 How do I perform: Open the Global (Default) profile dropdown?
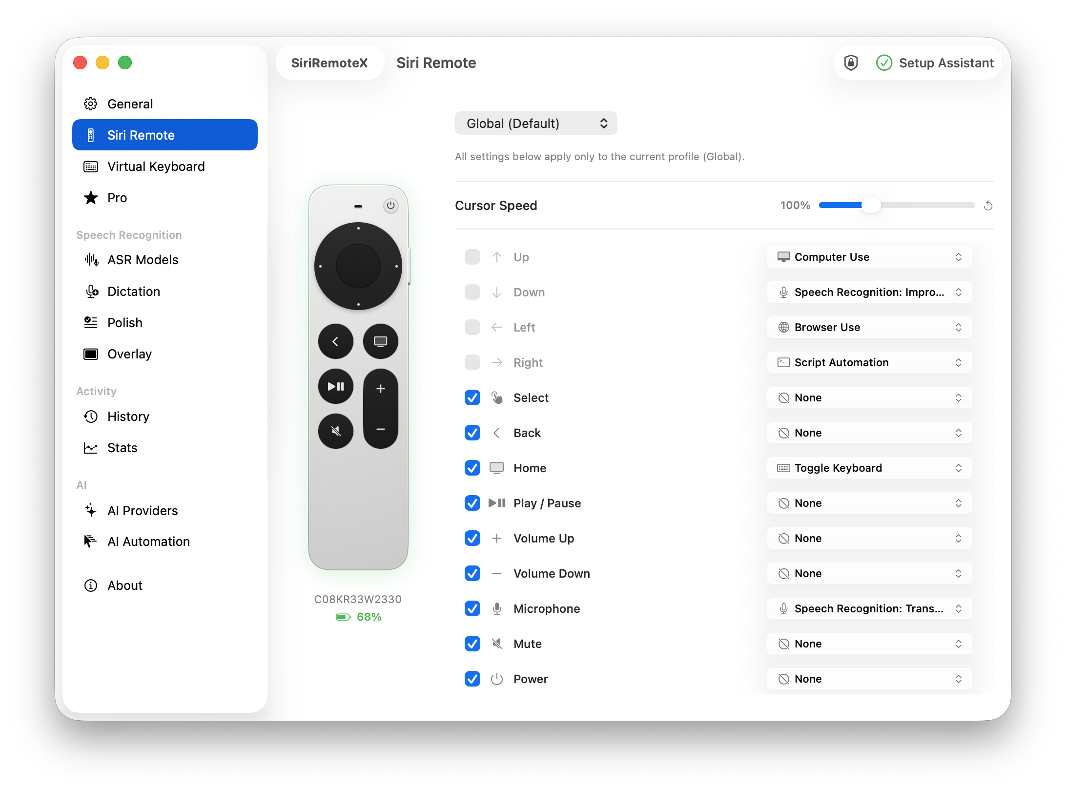tap(536, 124)
